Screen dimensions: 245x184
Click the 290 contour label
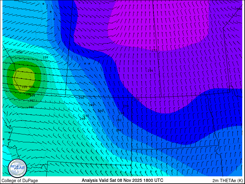point(81,98)
